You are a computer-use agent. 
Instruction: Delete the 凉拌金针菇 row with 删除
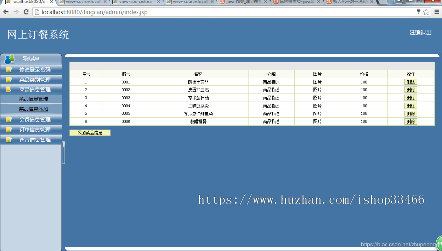pyautogui.click(x=411, y=98)
